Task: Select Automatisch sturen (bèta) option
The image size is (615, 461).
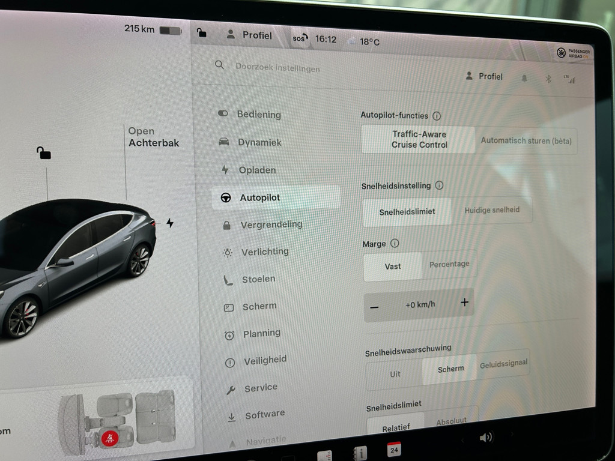Action: 526,140
